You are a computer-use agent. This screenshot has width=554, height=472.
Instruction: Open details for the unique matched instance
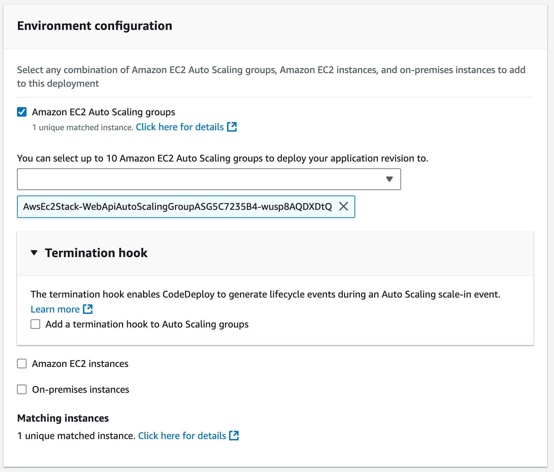[x=179, y=127]
